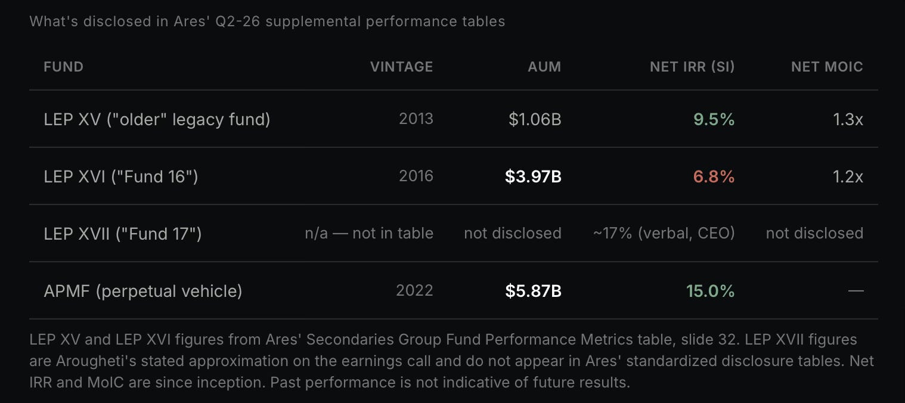This screenshot has width=905, height=403.
Task: Select the LEP XV legacy fund row label
Action: pos(157,120)
